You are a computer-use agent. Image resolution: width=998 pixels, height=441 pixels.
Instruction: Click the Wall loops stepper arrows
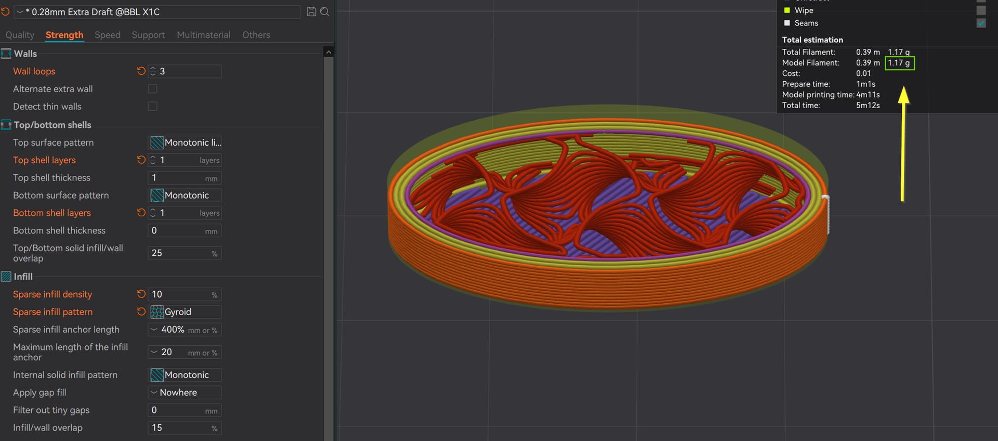pos(153,71)
